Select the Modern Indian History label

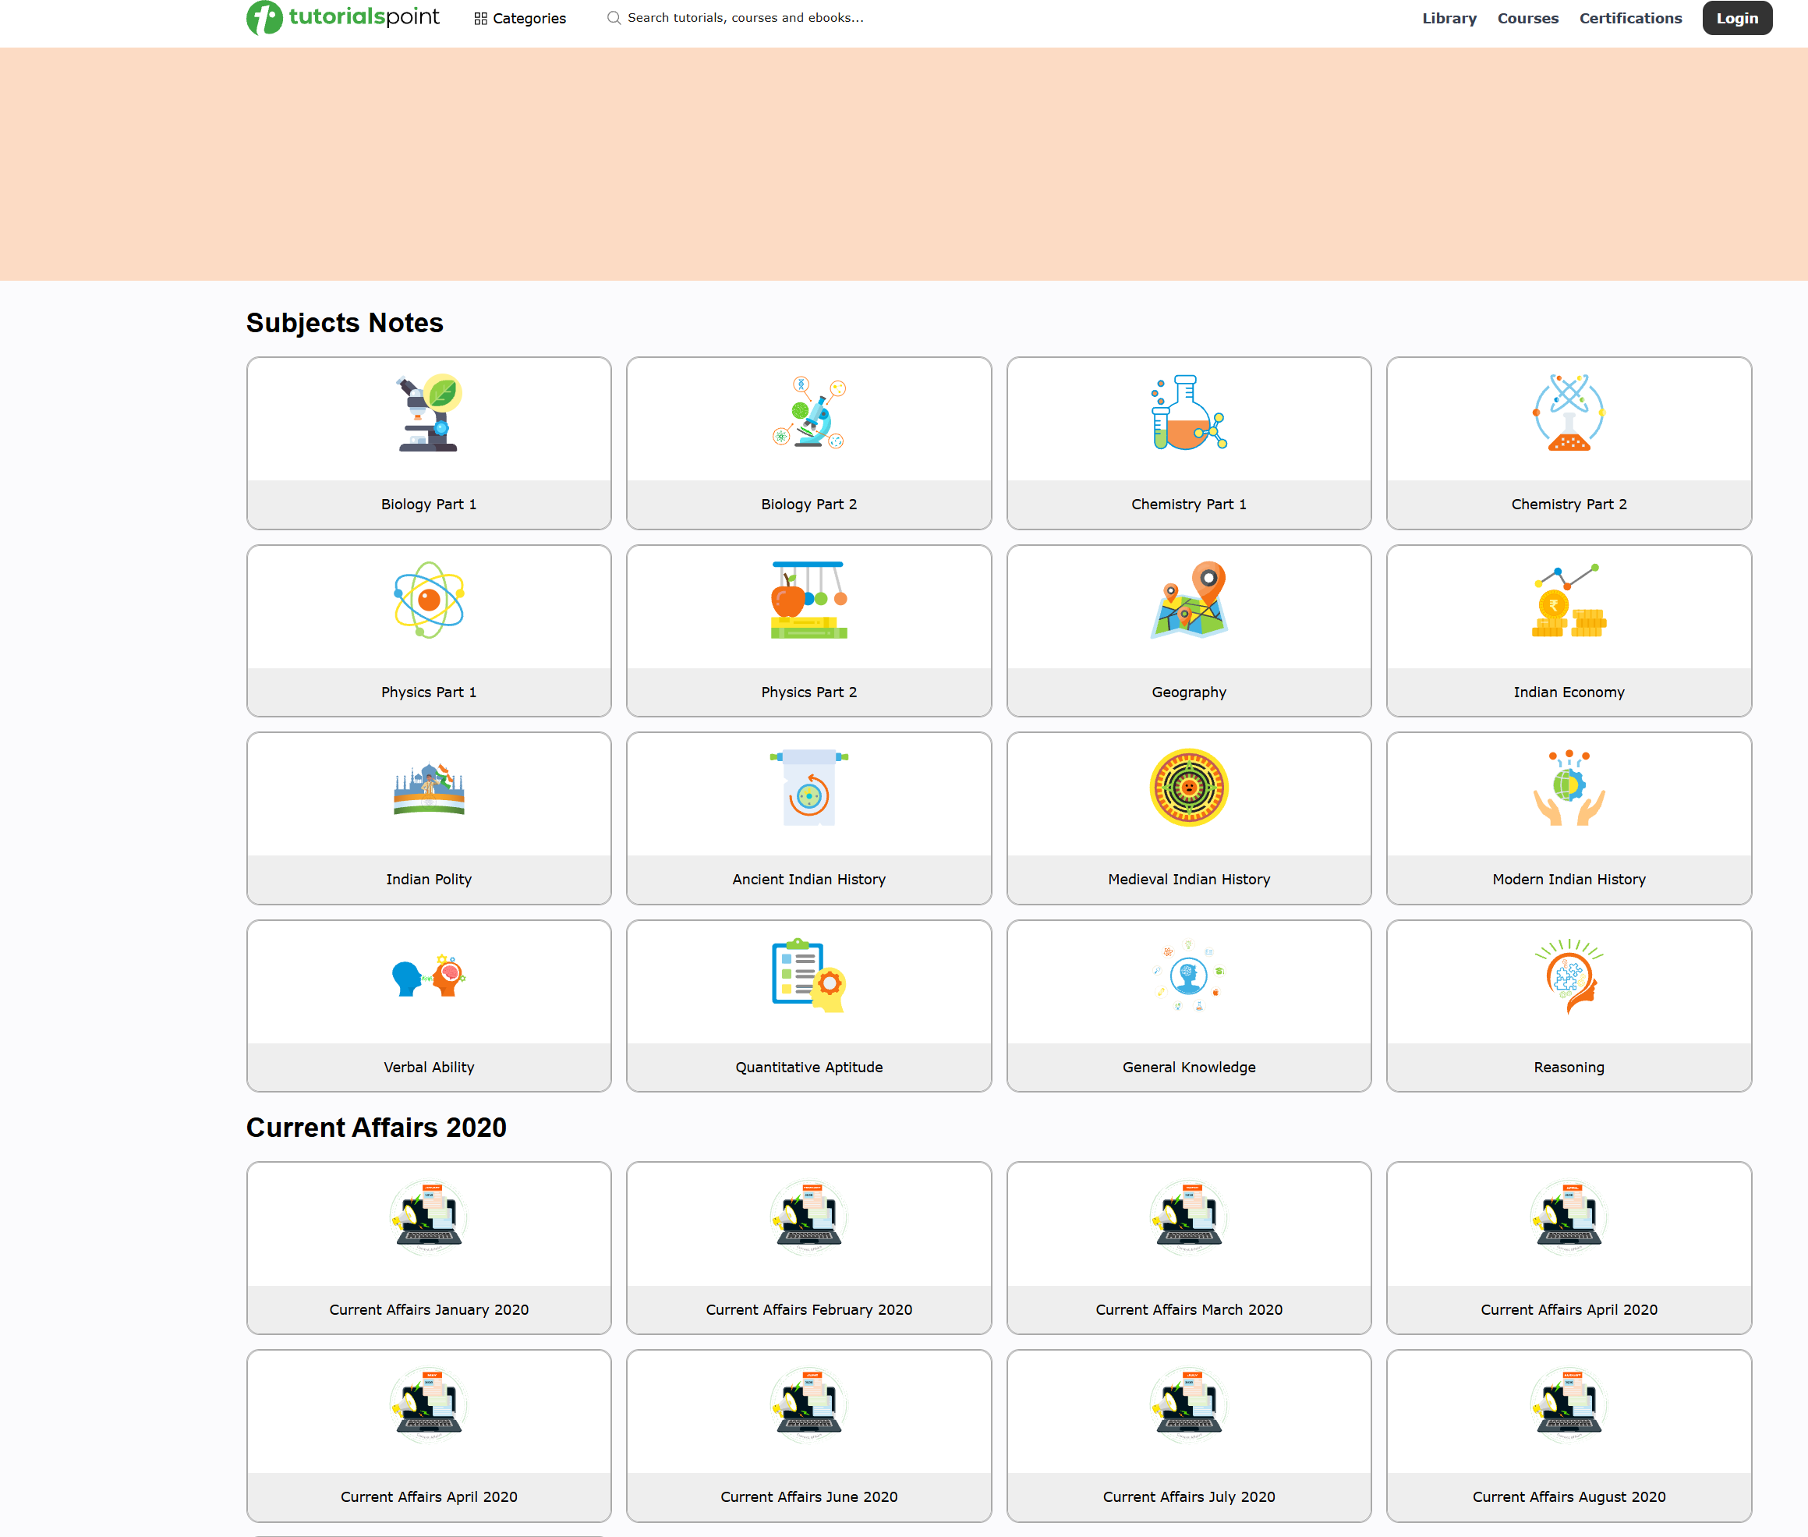(x=1568, y=879)
